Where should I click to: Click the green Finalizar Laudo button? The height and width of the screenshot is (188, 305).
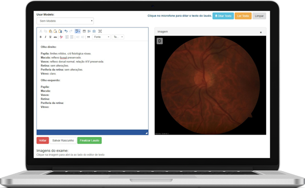tap(89, 141)
